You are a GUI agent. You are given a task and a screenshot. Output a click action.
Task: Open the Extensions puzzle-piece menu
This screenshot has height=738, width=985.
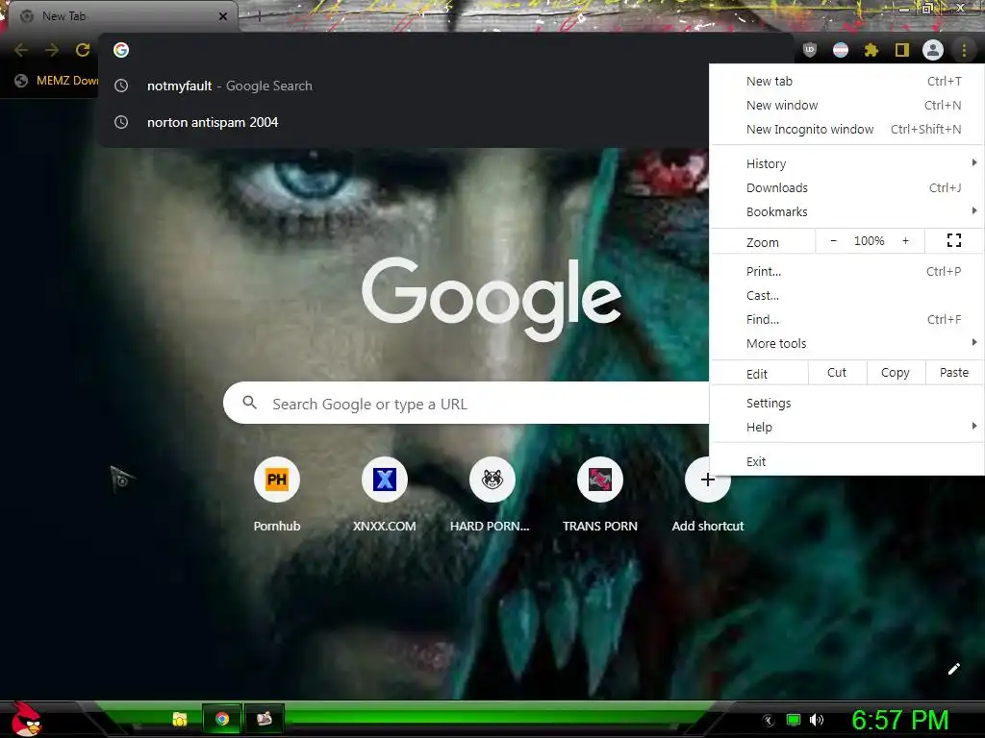coord(871,50)
